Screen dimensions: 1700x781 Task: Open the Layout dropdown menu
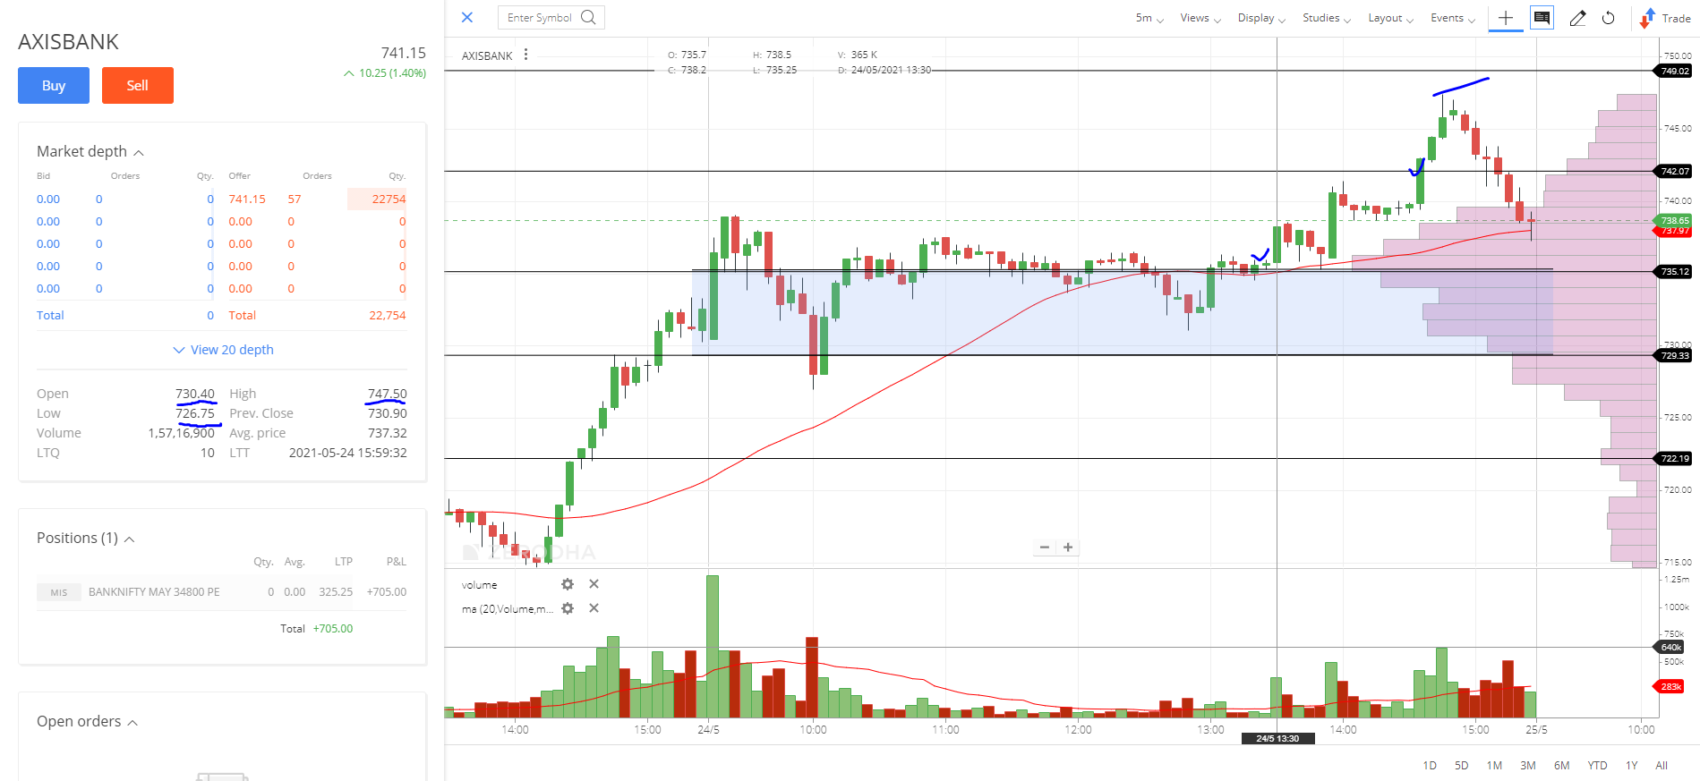1390,18
